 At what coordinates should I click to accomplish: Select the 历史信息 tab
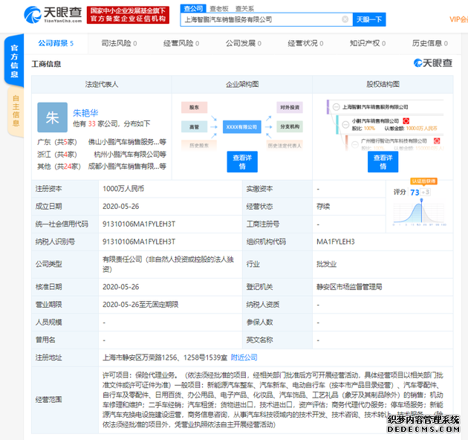[430, 43]
